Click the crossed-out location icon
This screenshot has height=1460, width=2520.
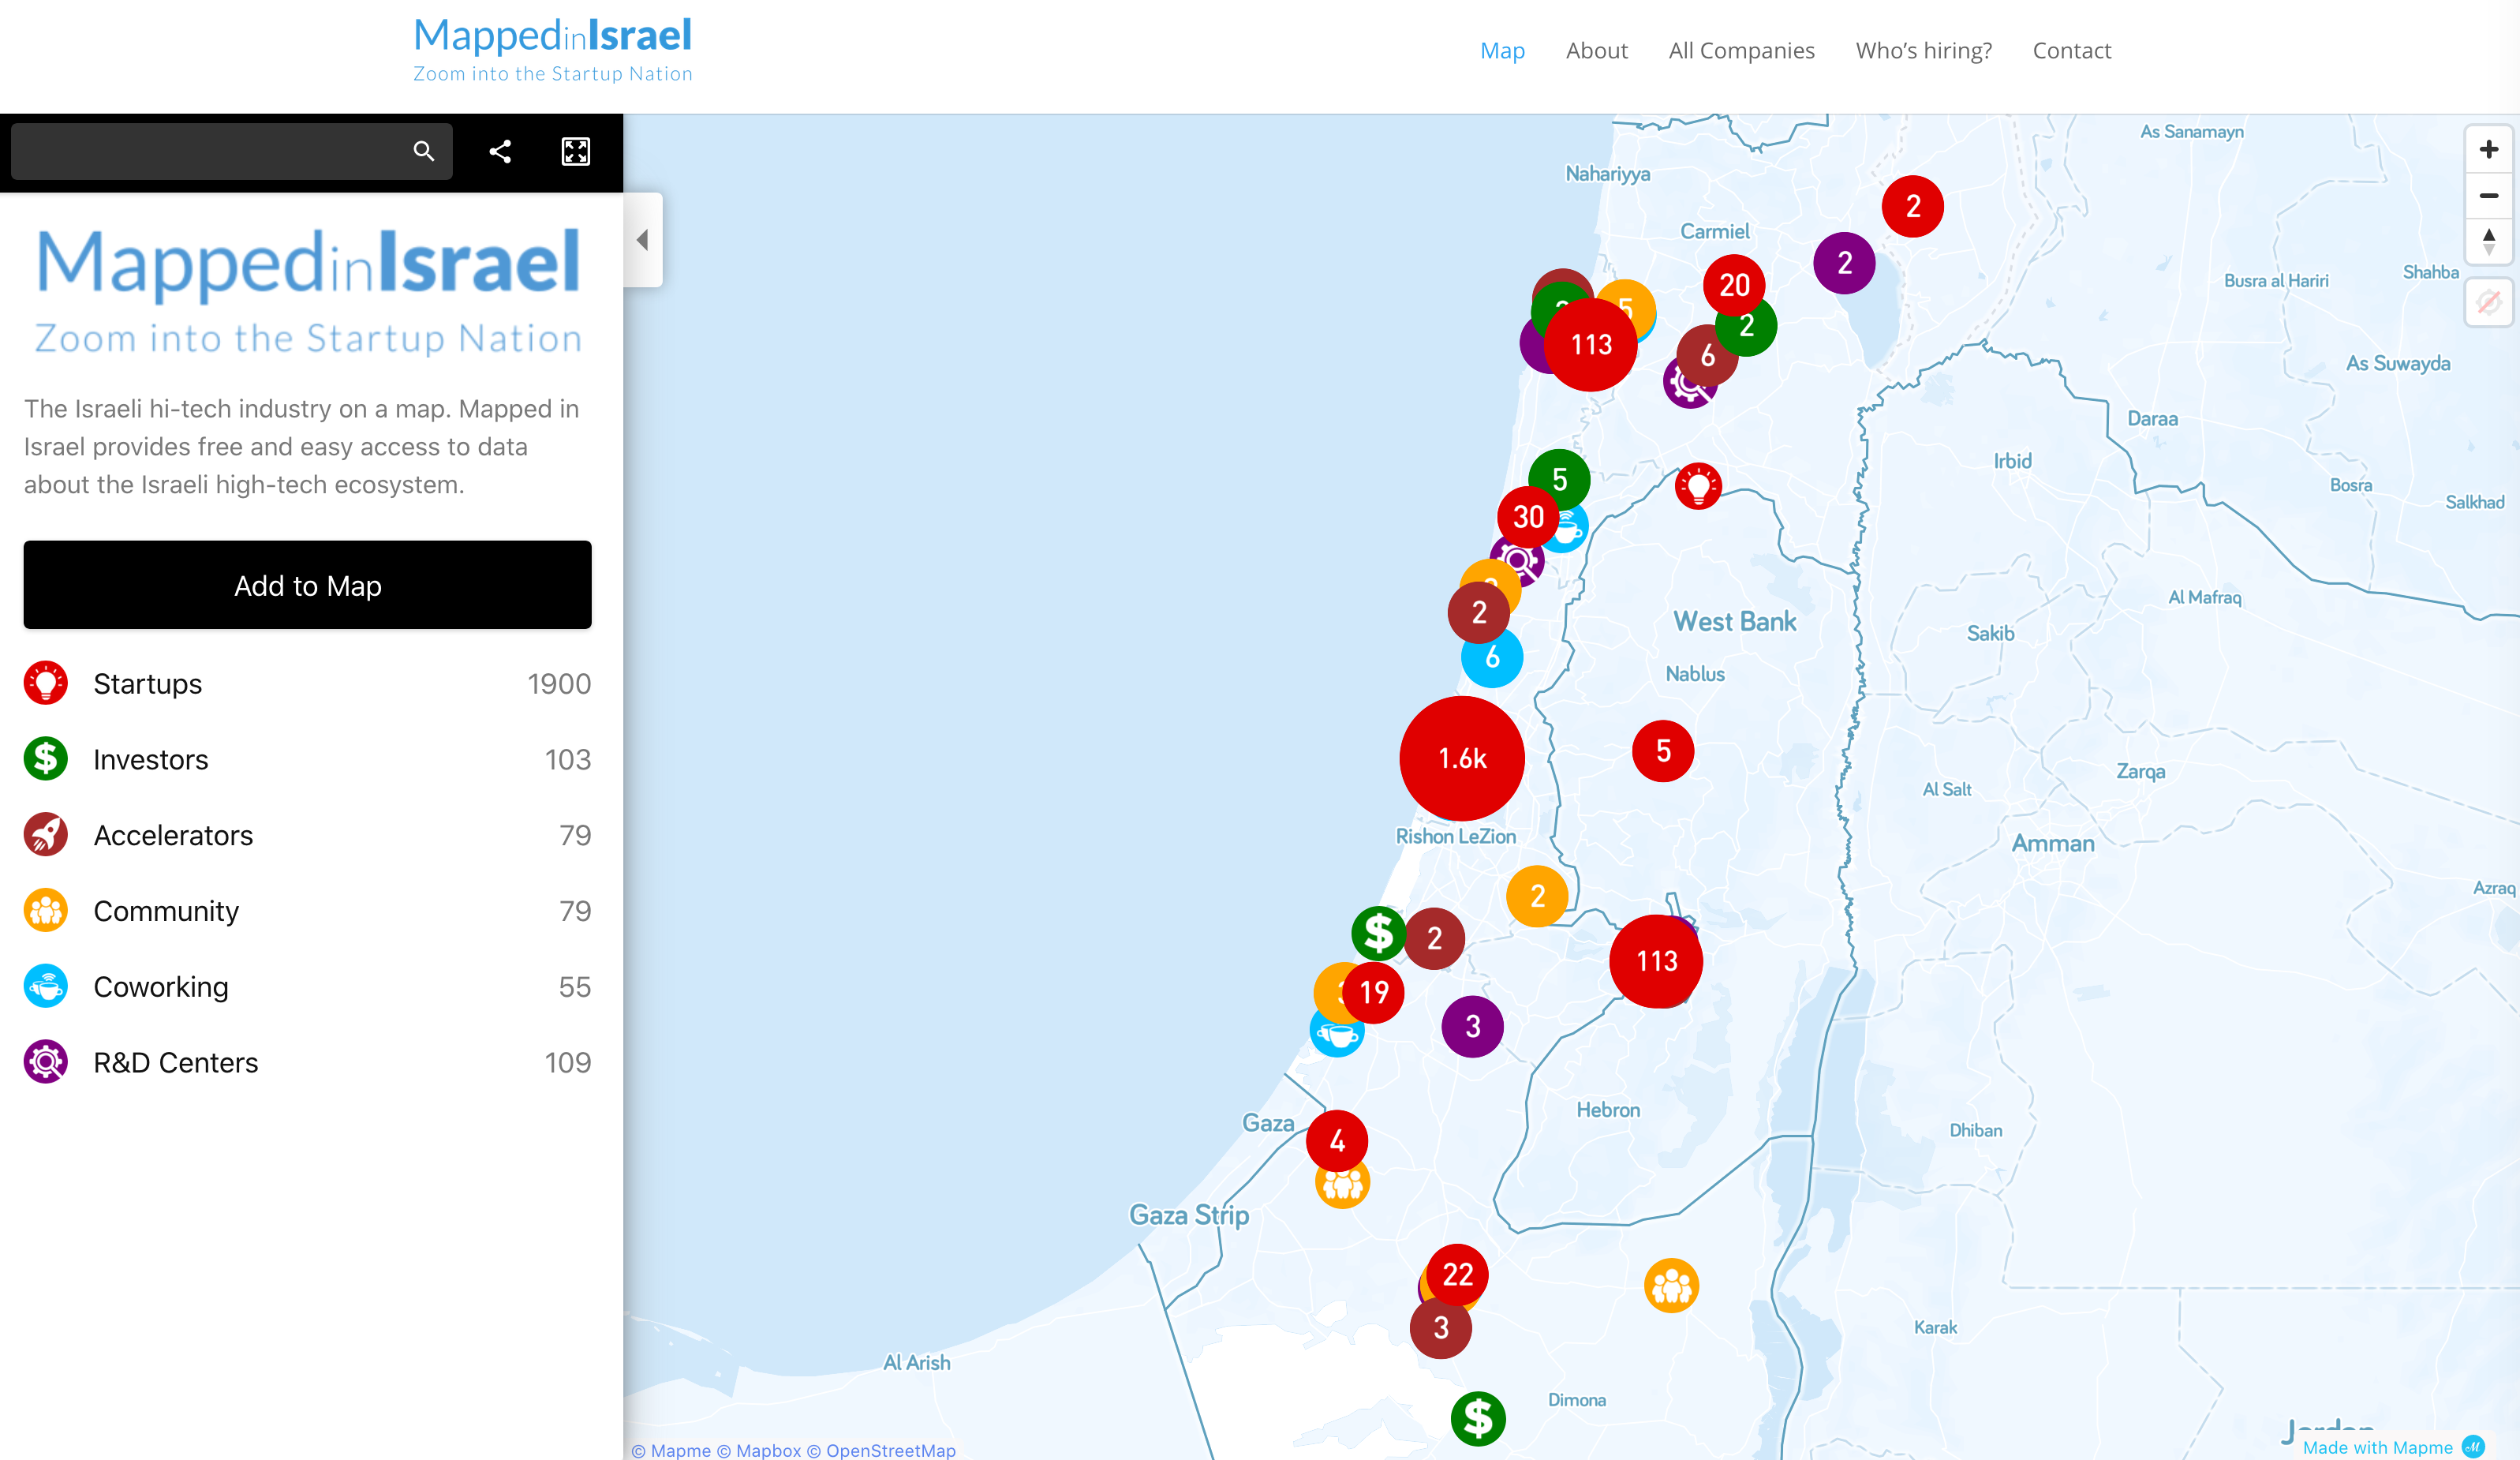[x=2489, y=302]
